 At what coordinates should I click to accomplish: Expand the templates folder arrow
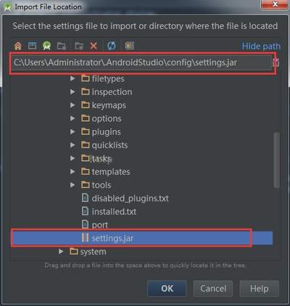(72, 172)
